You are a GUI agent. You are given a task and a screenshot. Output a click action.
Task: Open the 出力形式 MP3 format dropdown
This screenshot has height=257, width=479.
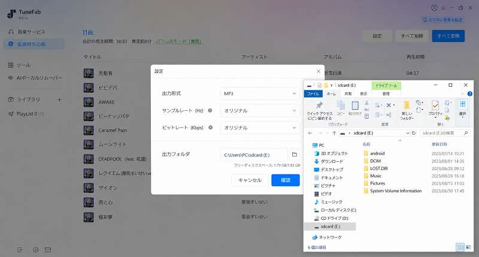point(260,93)
